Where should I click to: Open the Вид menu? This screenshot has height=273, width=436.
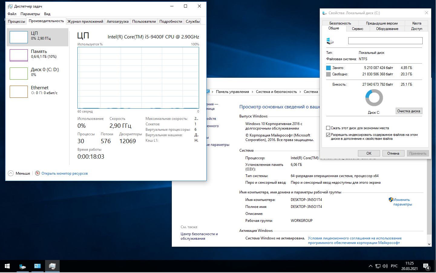coord(47,14)
